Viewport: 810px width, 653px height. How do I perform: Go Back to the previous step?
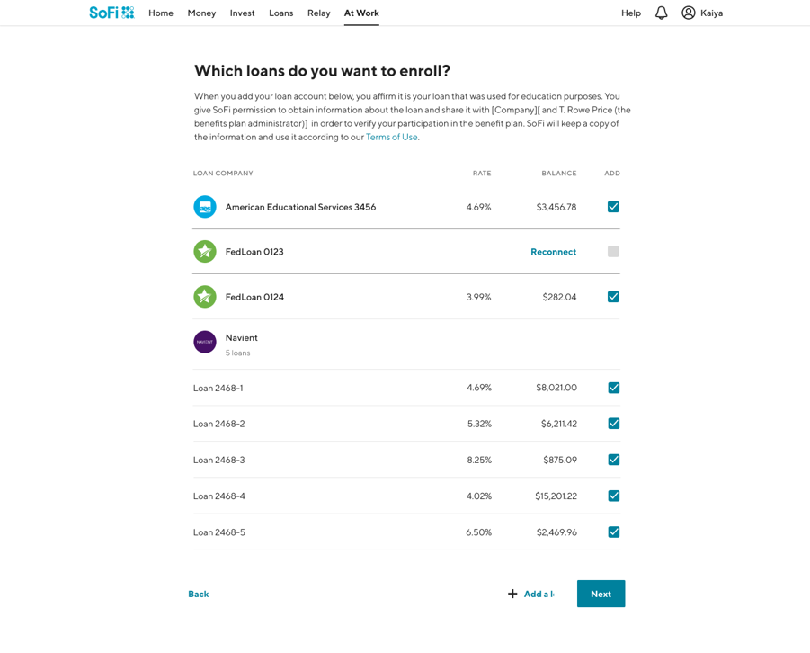coord(199,594)
